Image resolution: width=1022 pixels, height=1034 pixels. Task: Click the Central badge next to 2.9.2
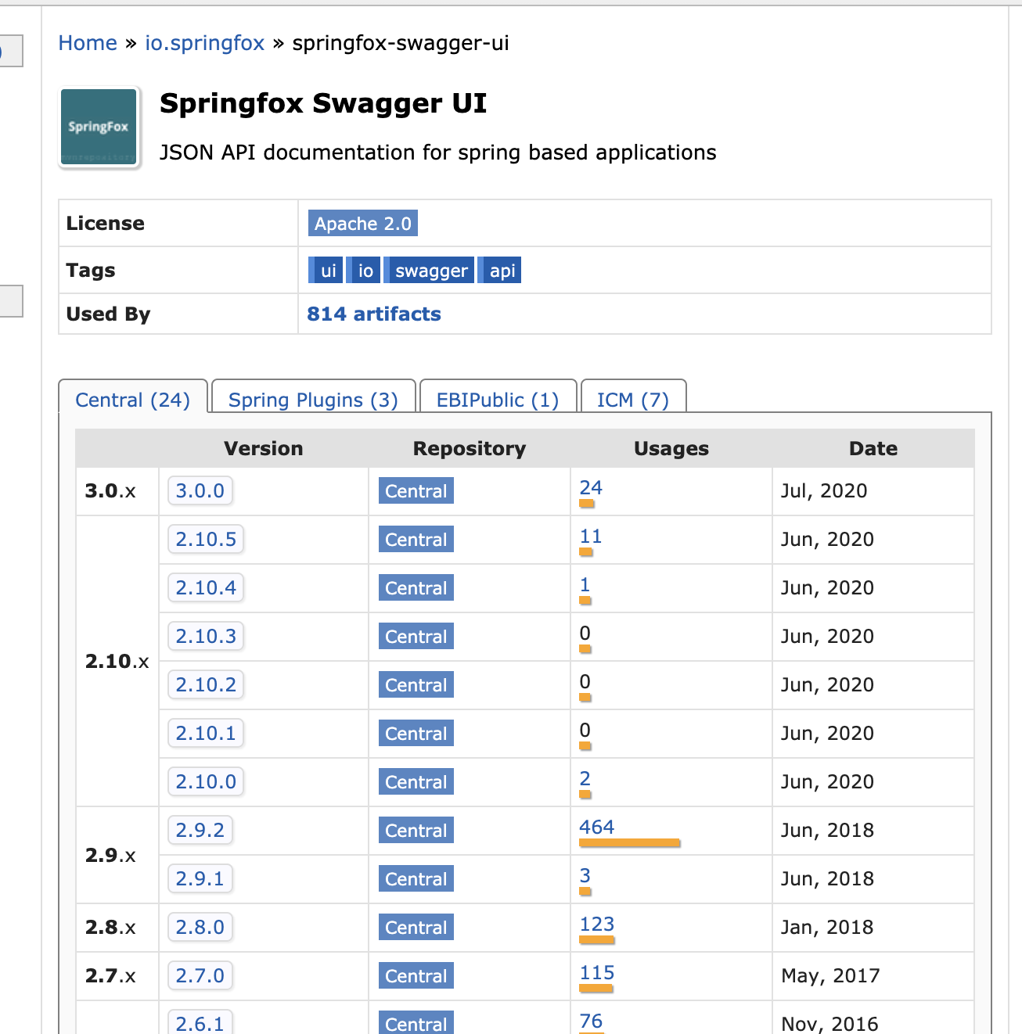tap(416, 831)
